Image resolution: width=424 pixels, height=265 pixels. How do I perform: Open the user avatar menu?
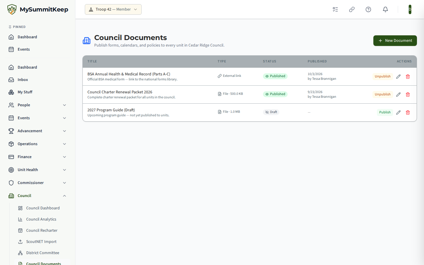pos(410,9)
